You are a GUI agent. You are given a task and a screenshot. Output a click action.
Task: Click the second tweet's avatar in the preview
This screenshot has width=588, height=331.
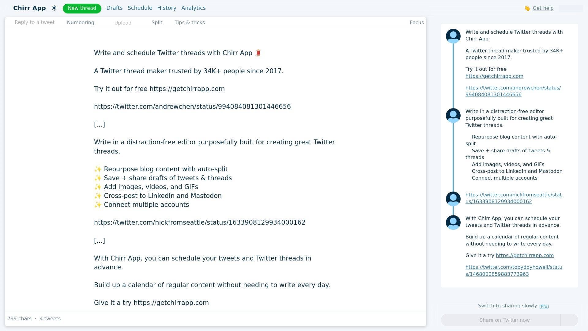pos(453,116)
